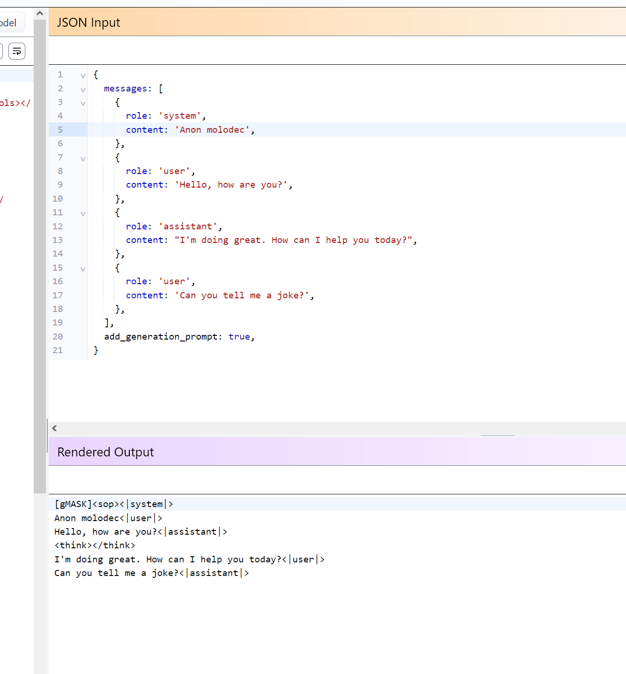
Task: Fold the first user message object on line 7
Action: click(x=83, y=159)
